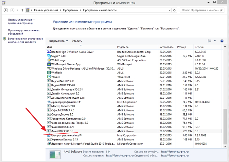This screenshot has height=162, width=229.
Task: Click the AMS Software thumbnail in details pane
Action: point(55,154)
